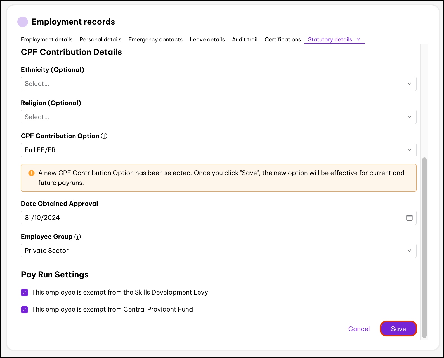Image resolution: width=444 pixels, height=358 pixels.
Task: Click the orange warning icon in alert banner
Action: coord(31,173)
